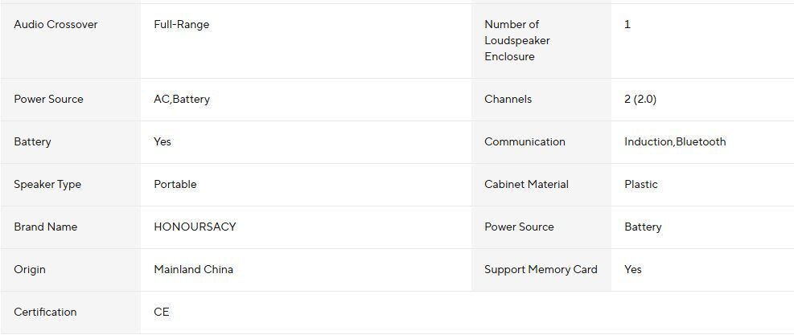This screenshot has height=335, width=794.
Task: Select the Full-Range value text
Action: point(181,24)
